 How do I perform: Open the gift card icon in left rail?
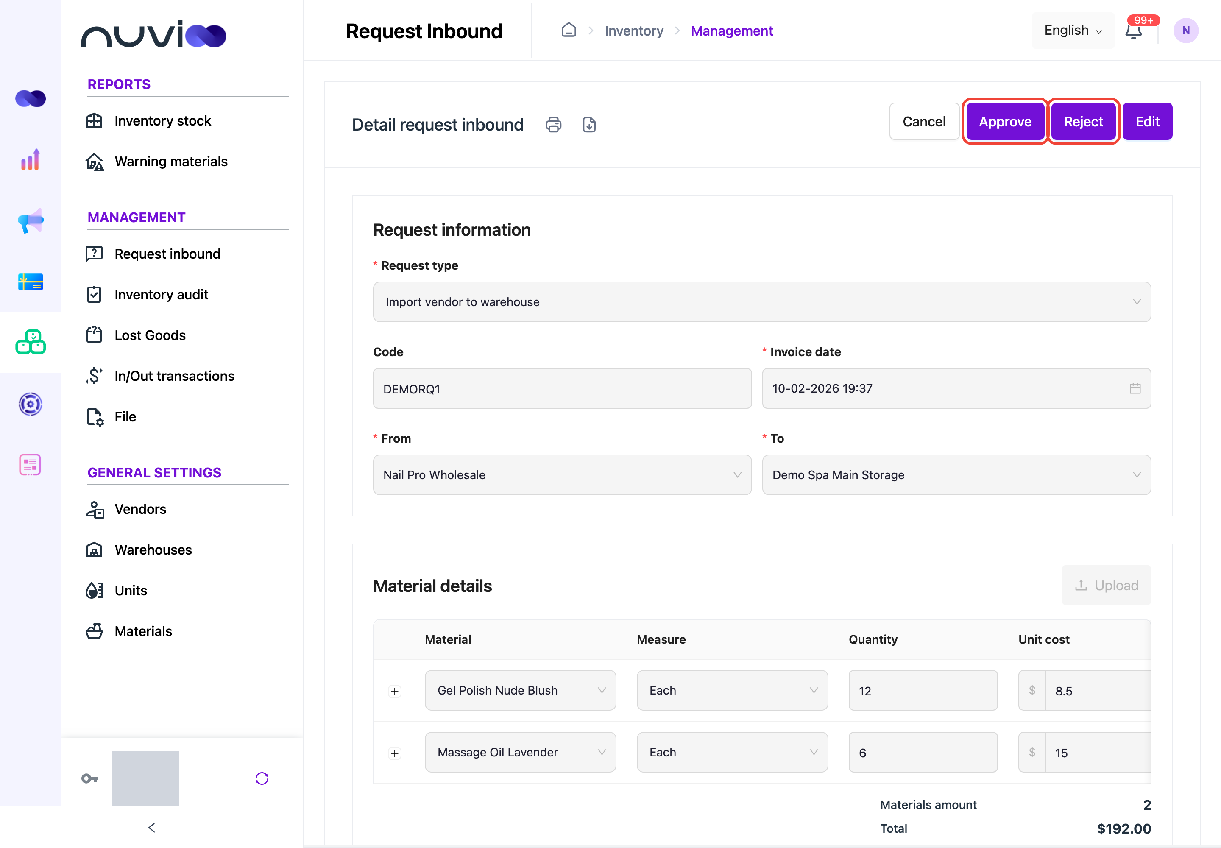[30, 282]
